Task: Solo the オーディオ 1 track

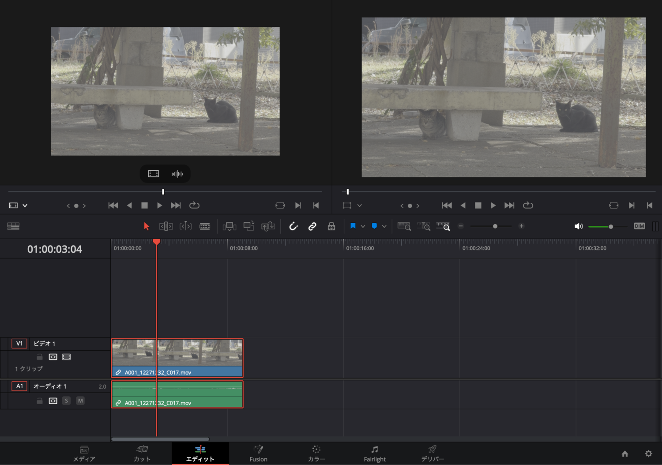Action: (66, 401)
